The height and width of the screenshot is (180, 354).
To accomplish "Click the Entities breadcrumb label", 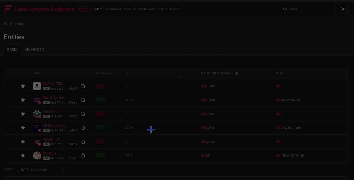I will pos(20,24).
